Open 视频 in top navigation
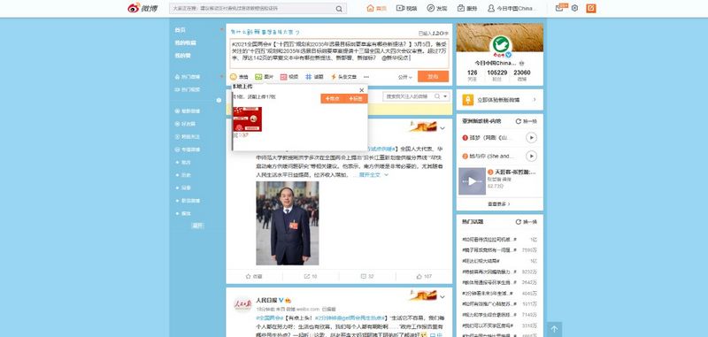Image resolution: width=708 pixels, height=337 pixels. [406, 8]
